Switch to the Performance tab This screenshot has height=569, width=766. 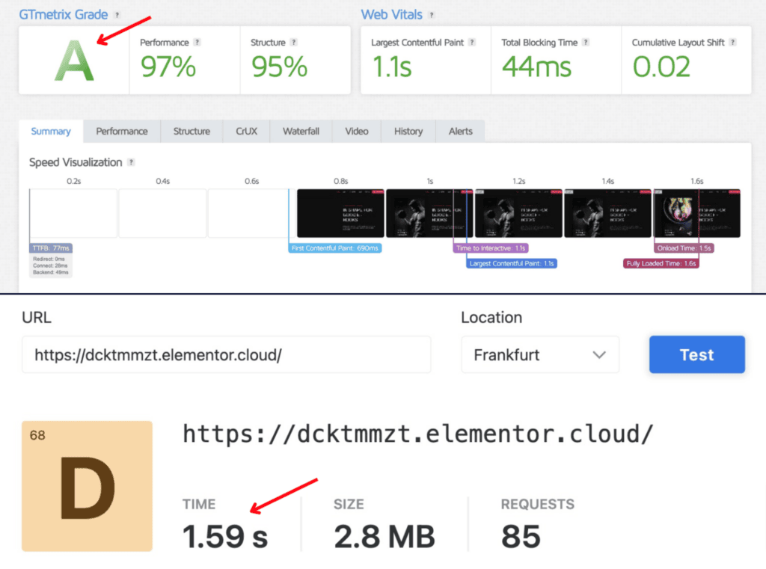click(121, 131)
